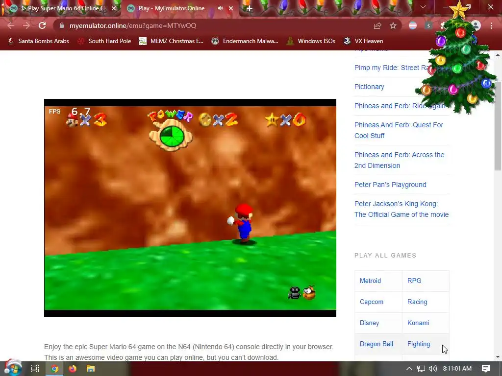Open Pictionary game link
The image size is (502, 376).
369,87
